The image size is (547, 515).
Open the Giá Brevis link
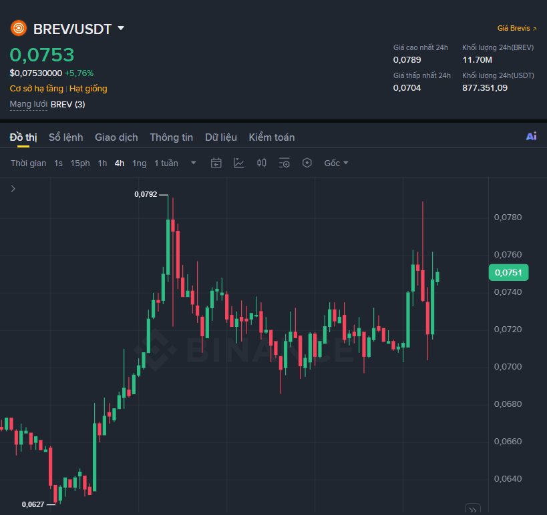click(x=517, y=28)
